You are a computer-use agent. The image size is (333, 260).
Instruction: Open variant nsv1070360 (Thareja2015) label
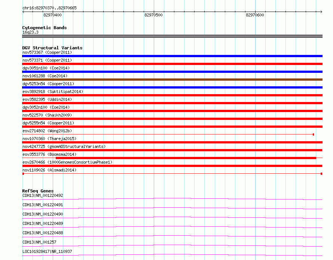[49, 139]
